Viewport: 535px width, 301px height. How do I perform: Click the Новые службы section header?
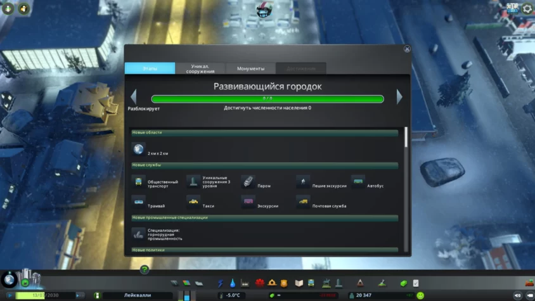264,165
